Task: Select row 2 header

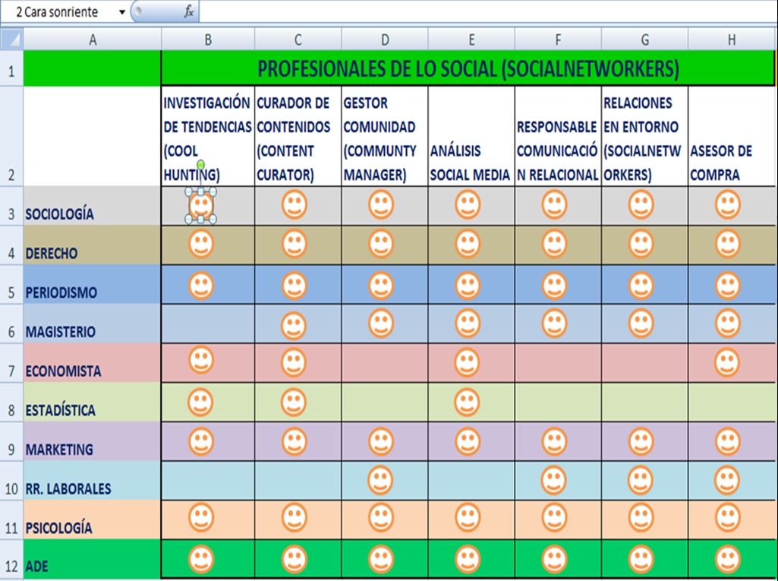Action: [11, 137]
